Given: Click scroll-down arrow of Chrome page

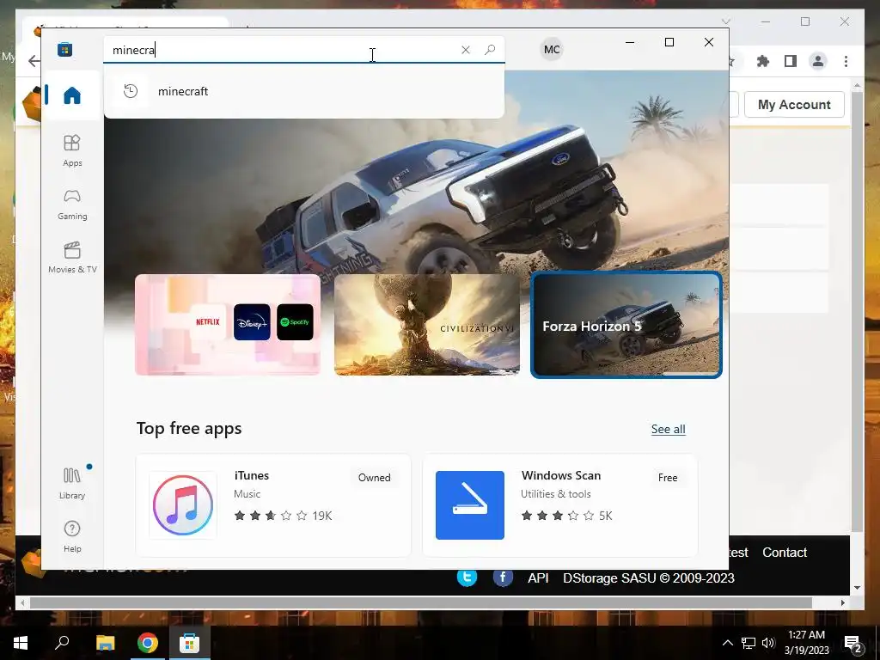Looking at the screenshot, I should coord(857,588).
